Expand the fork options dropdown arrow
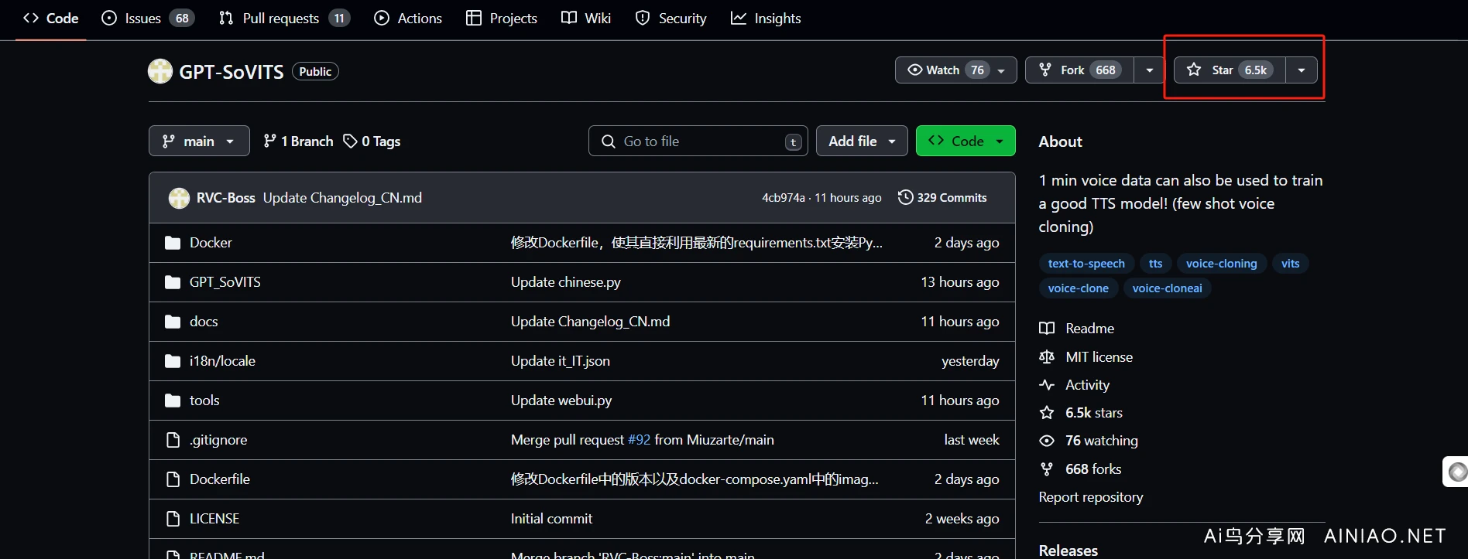This screenshot has height=559, width=1468. click(1150, 70)
